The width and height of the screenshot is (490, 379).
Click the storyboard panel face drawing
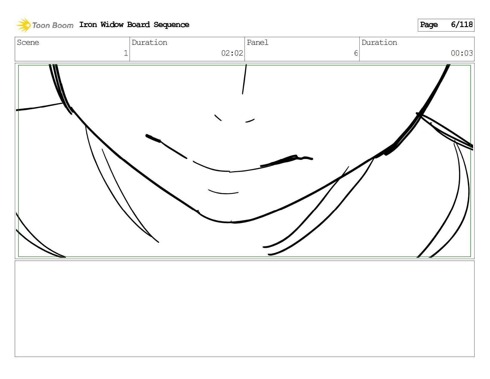(244, 161)
